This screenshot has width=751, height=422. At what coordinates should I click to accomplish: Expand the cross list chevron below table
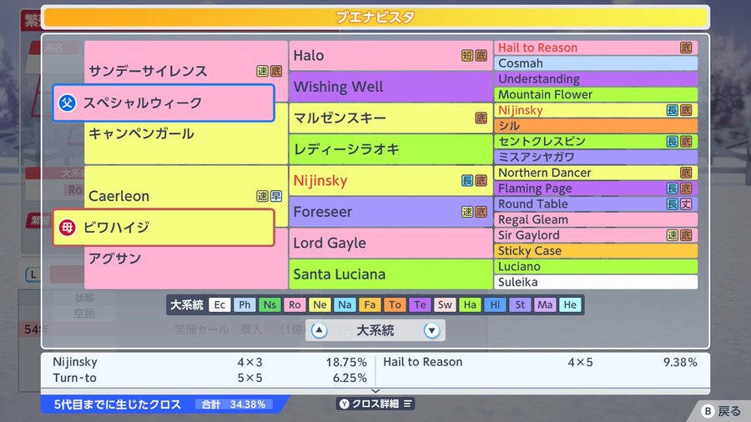tap(375, 391)
